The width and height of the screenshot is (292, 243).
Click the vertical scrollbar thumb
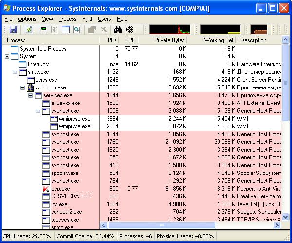[x=285, y=83]
